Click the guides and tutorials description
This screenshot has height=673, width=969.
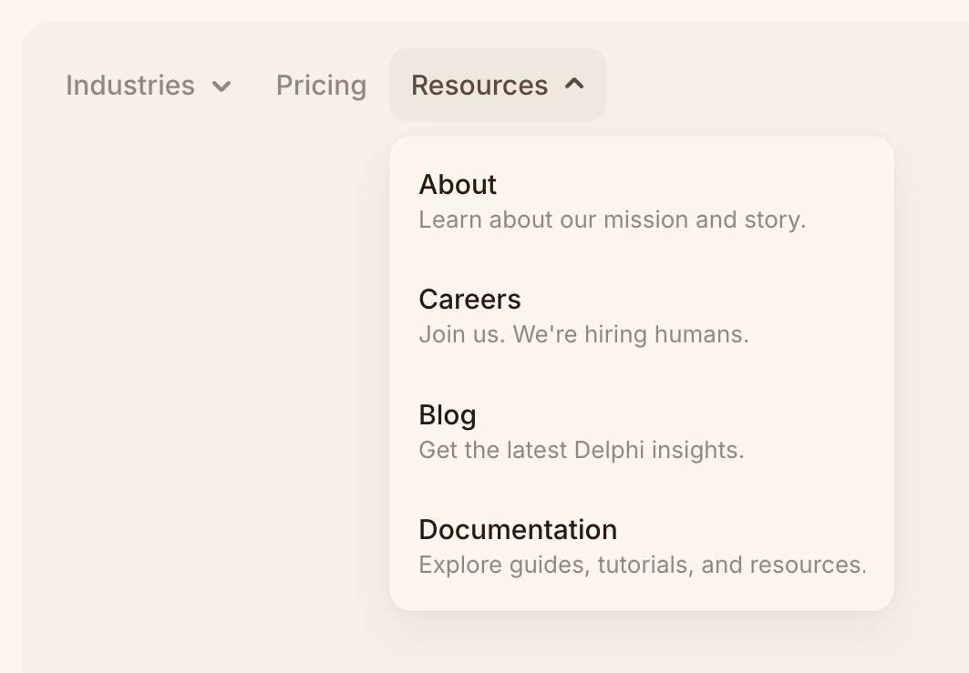click(x=643, y=565)
